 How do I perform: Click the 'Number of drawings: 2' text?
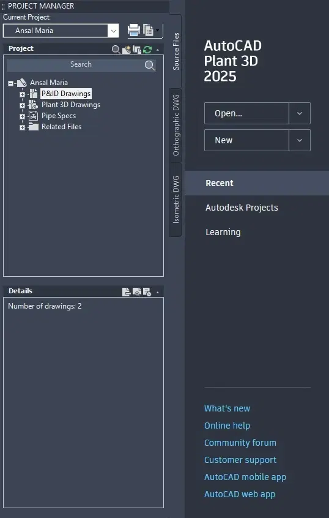pyautogui.click(x=45, y=306)
